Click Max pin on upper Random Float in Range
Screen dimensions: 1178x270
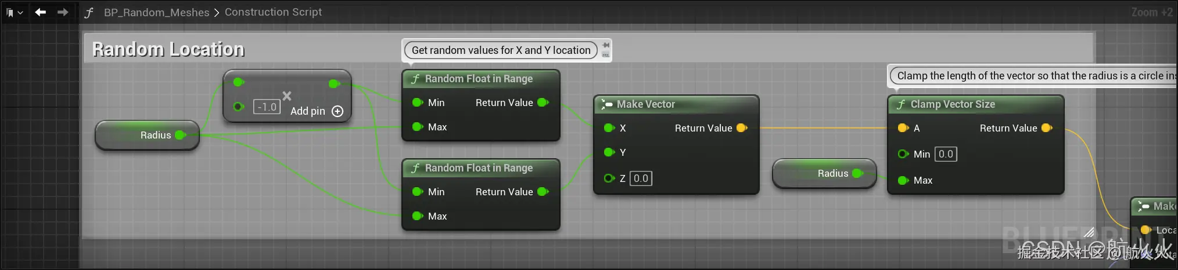pyautogui.click(x=418, y=127)
